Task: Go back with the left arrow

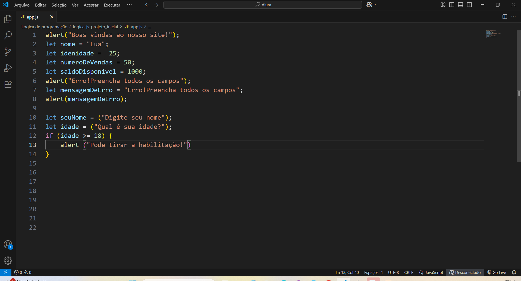Action: (147, 5)
